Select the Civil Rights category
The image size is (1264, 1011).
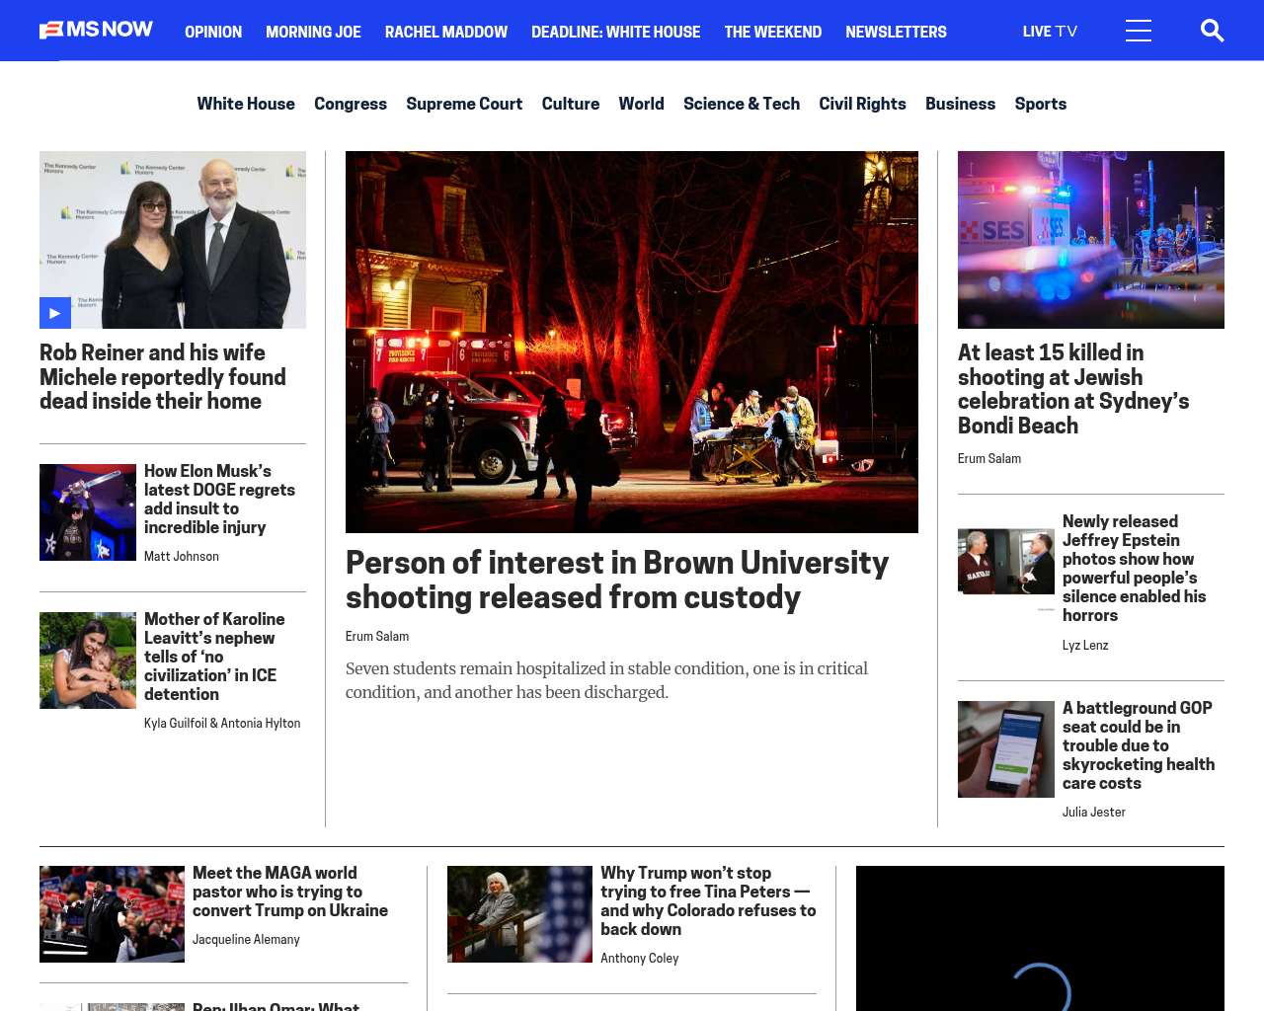(x=861, y=104)
